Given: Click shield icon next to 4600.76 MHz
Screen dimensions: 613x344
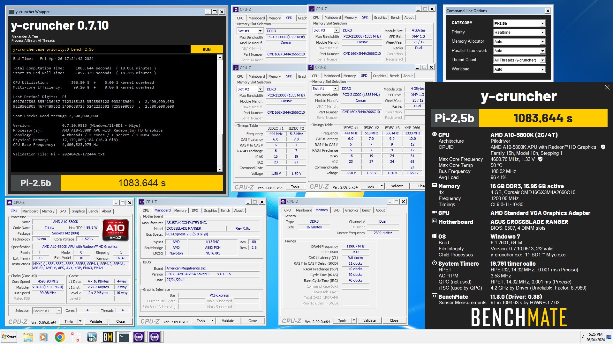Looking at the screenshot, I should (x=541, y=159).
